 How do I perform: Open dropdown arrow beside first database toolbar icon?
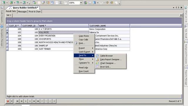click(x=7, y=3)
